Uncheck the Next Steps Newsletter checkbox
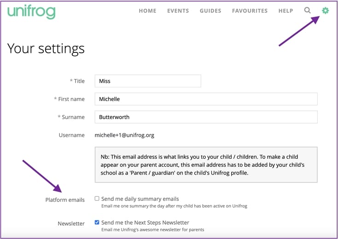Screen dimensions: 338x239 (97, 222)
